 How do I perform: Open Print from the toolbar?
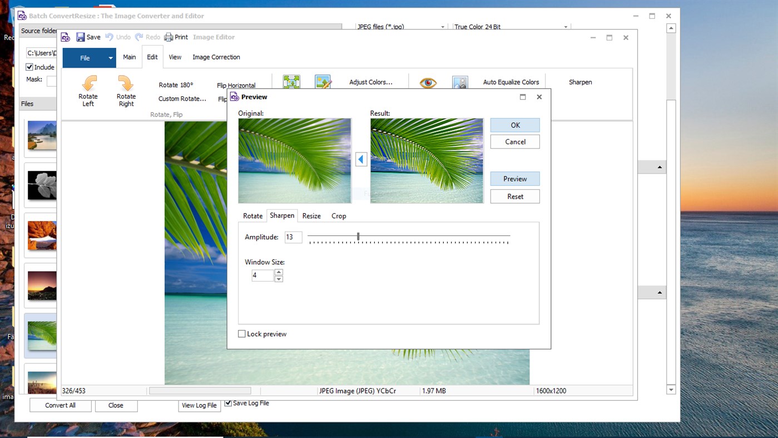click(176, 37)
